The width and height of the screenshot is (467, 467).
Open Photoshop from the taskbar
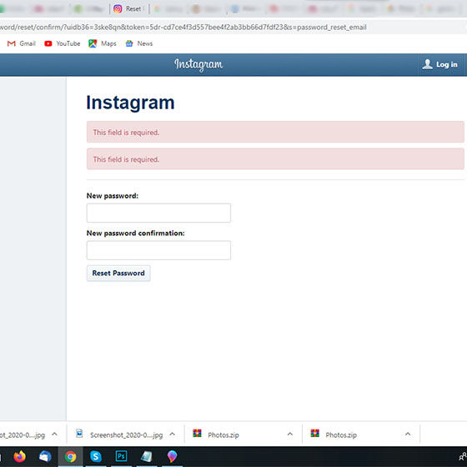(x=121, y=456)
